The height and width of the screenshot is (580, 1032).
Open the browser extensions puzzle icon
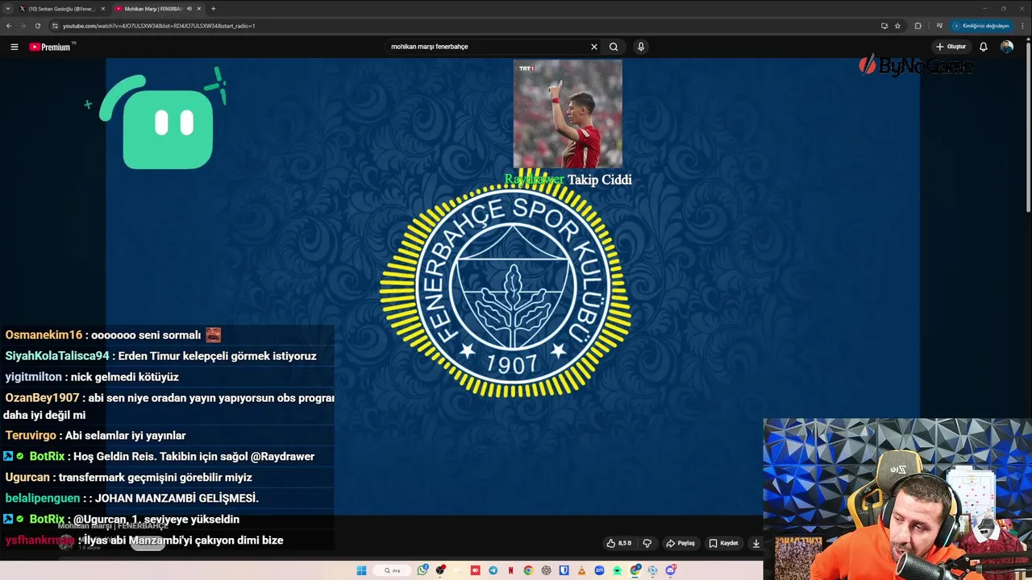pyautogui.click(x=918, y=26)
